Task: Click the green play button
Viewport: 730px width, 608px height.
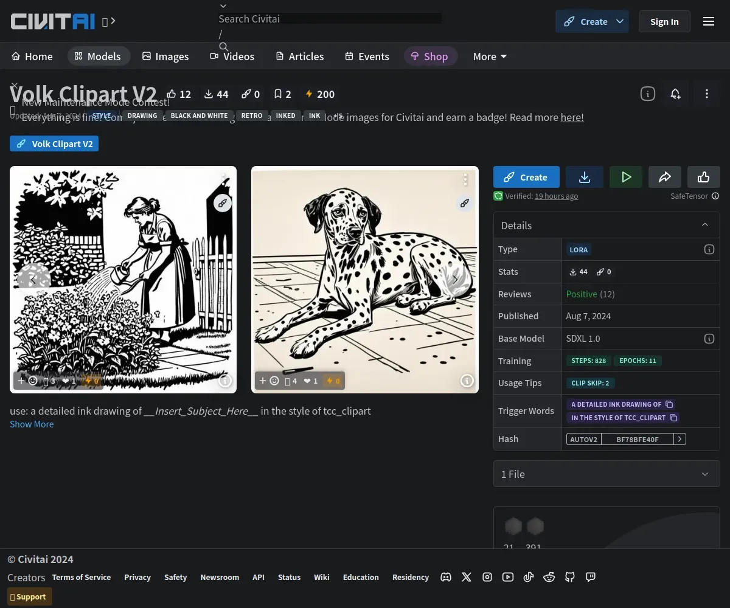Action: pyautogui.click(x=626, y=177)
